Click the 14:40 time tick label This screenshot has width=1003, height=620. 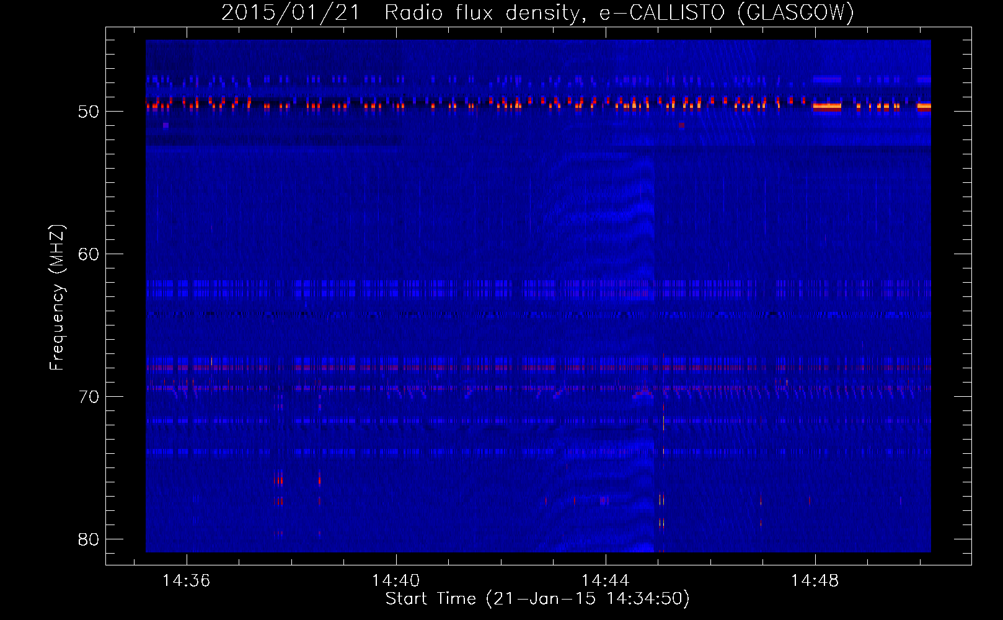click(x=395, y=580)
